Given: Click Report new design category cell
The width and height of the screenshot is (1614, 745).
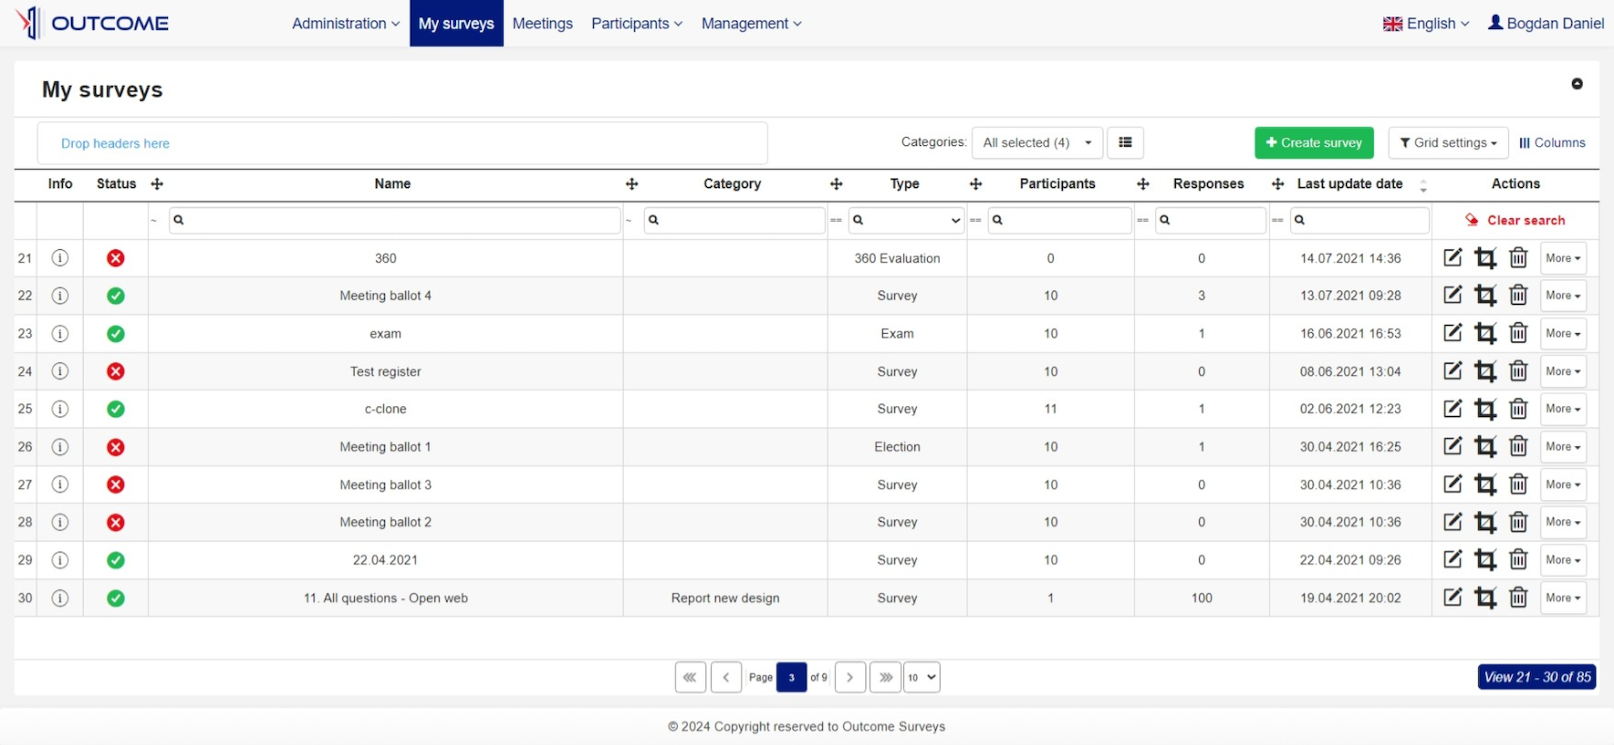Looking at the screenshot, I should pyautogui.click(x=725, y=598).
